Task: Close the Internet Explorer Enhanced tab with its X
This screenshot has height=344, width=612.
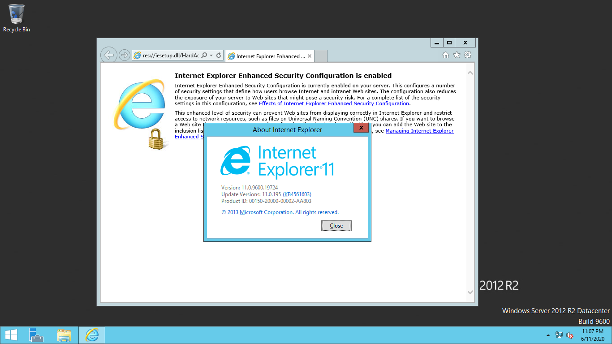Action: [x=309, y=56]
